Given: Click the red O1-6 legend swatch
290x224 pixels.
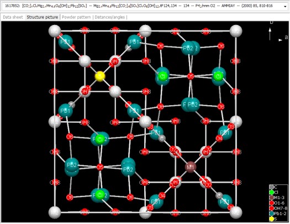Looking at the screenshot, I should [272, 203].
